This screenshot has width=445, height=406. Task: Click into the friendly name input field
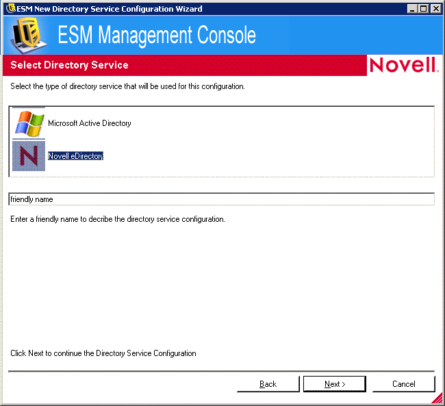(x=221, y=199)
